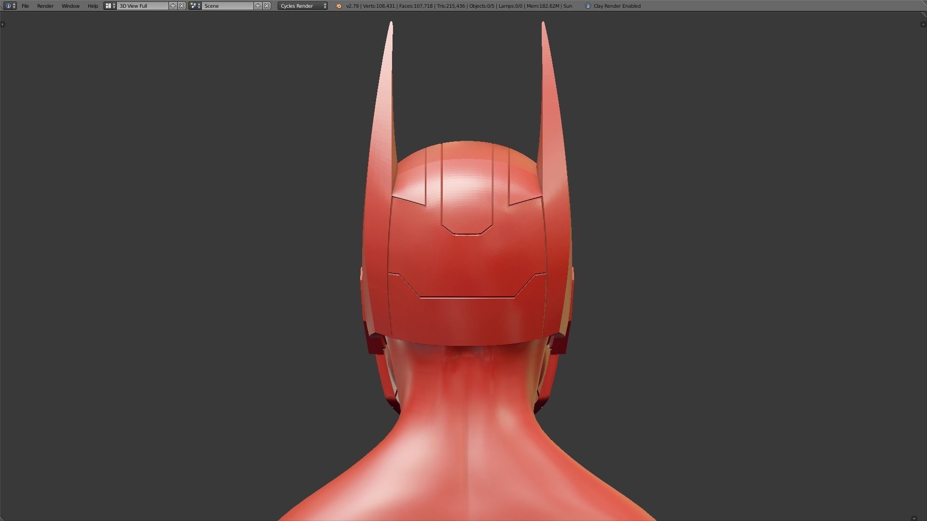Delete the current scene
The image size is (927, 521).
coord(267,6)
